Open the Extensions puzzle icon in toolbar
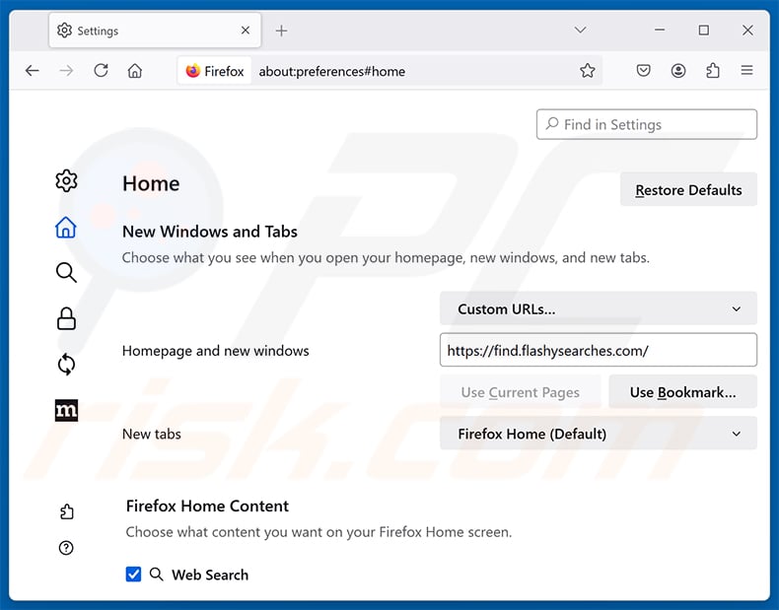Screen dimensions: 779x610 pos(712,71)
